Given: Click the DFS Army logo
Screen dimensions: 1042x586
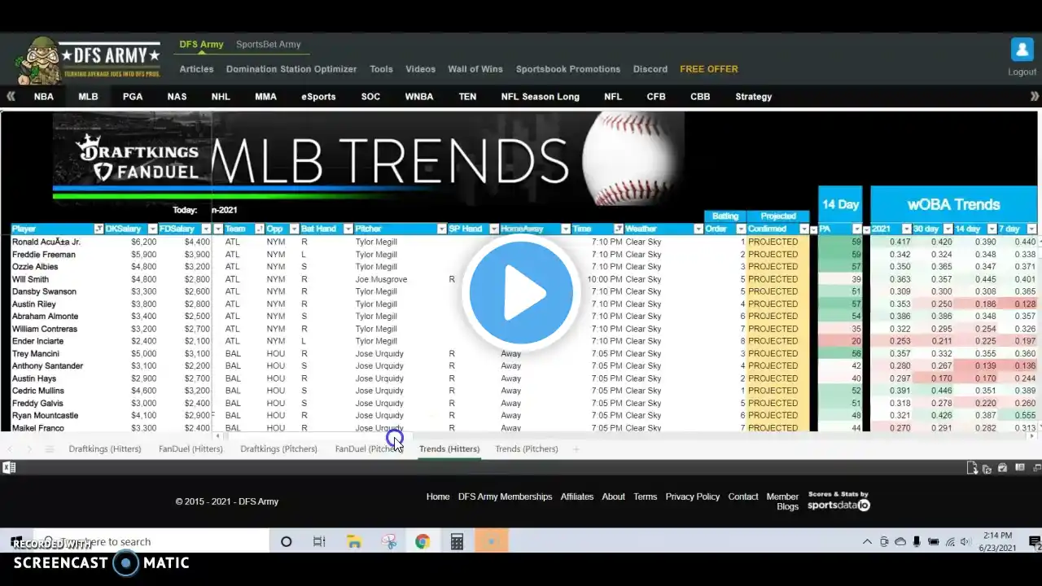Looking at the screenshot, I should click(88, 60).
